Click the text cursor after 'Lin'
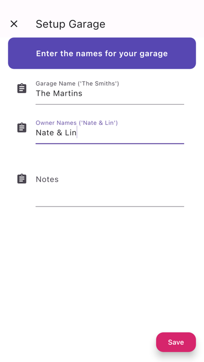 click(77, 133)
